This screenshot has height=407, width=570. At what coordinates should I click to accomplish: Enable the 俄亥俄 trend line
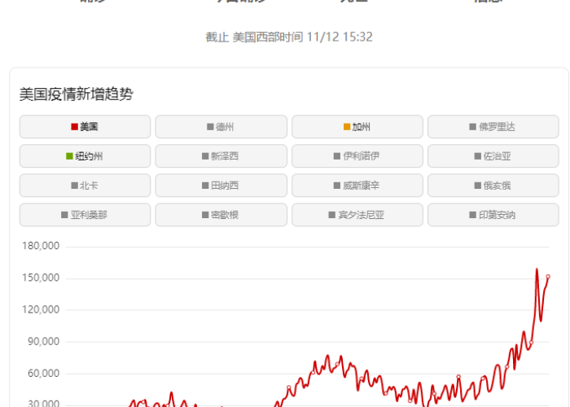493,186
